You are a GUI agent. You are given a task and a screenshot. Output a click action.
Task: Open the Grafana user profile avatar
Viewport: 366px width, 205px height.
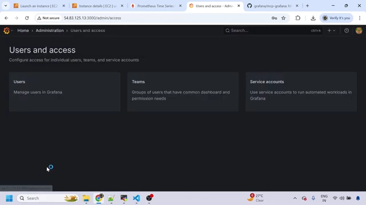pos(359,30)
